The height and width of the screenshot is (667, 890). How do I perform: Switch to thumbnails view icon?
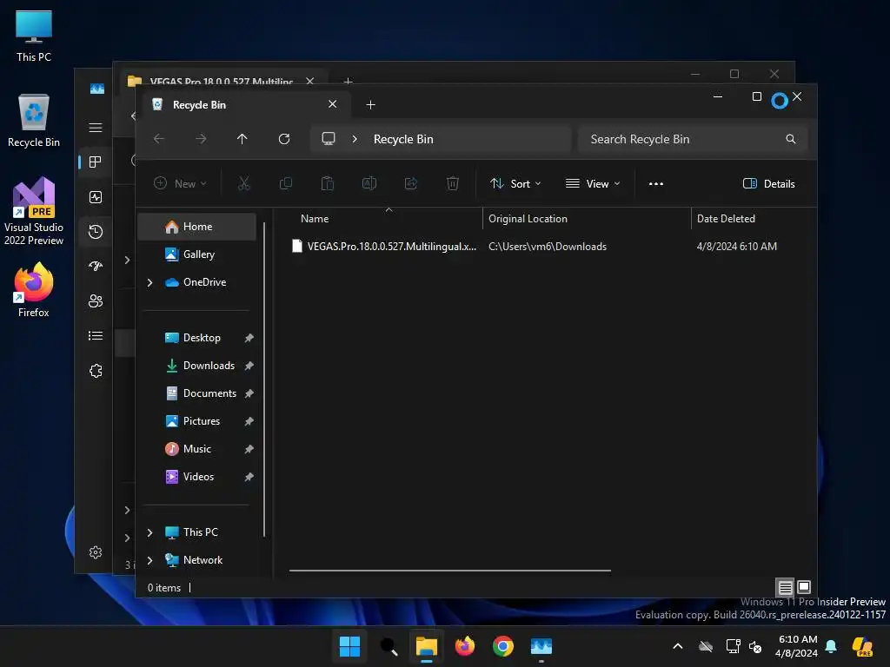[x=804, y=587]
